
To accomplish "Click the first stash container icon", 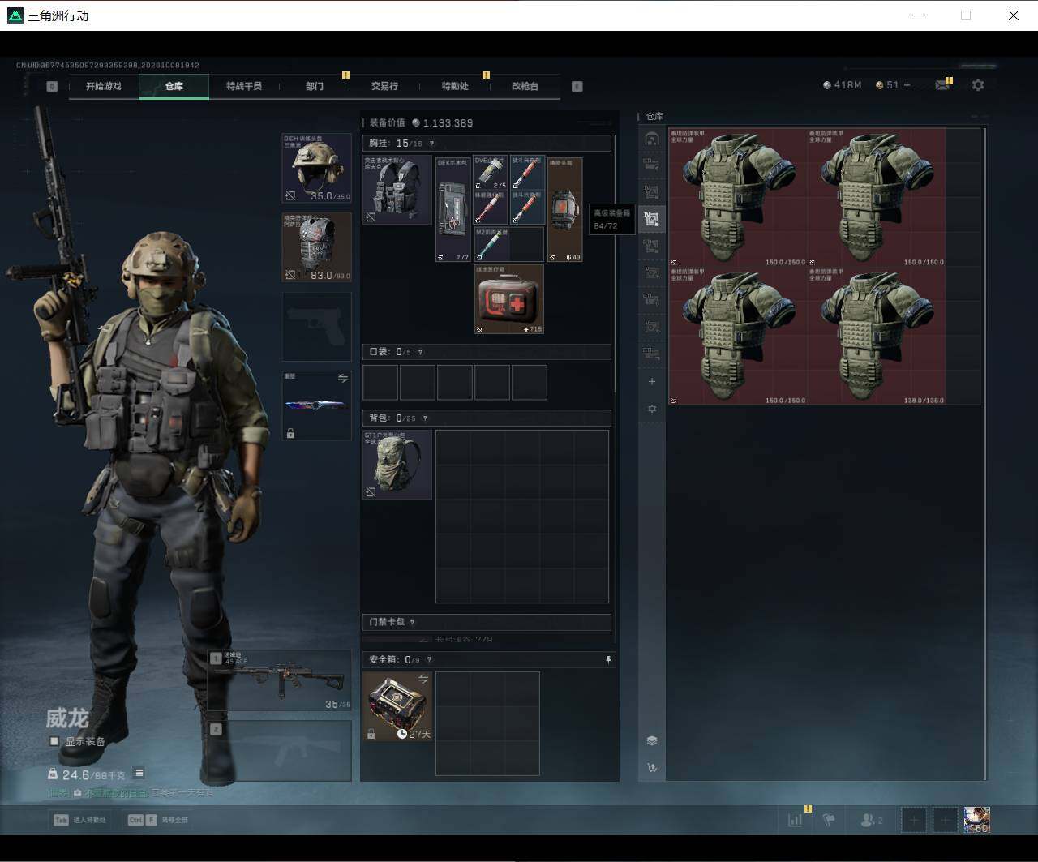I will [x=652, y=139].
